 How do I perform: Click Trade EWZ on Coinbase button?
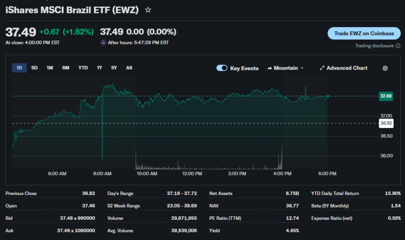click(364, 34)
